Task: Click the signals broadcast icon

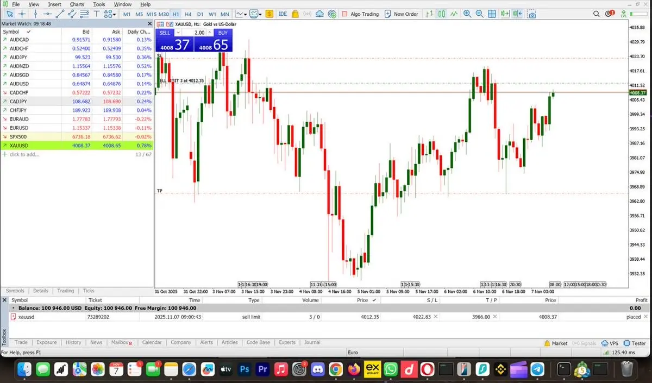Action: pos(308,14)
